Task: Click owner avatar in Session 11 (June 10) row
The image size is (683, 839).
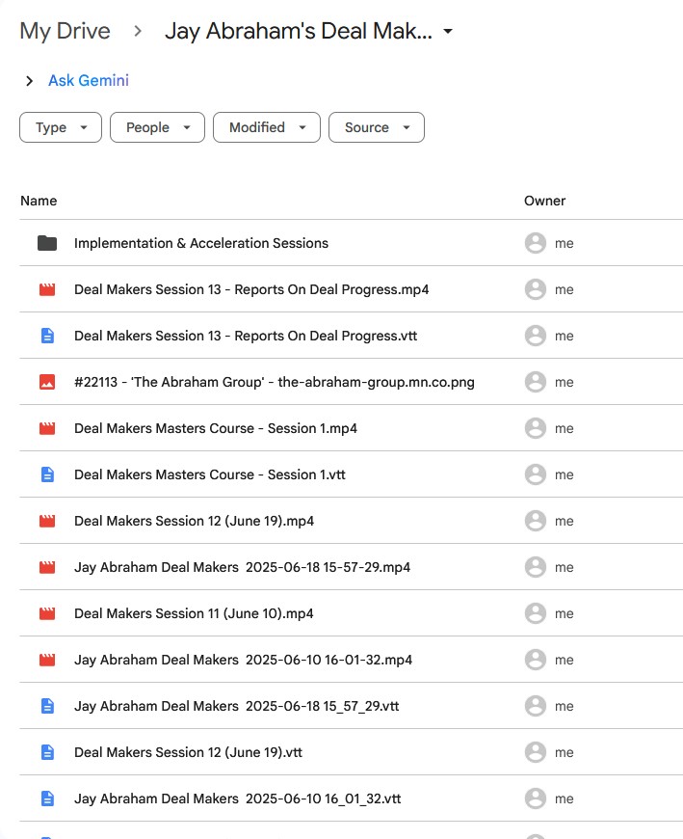Action: click(535, 613)
